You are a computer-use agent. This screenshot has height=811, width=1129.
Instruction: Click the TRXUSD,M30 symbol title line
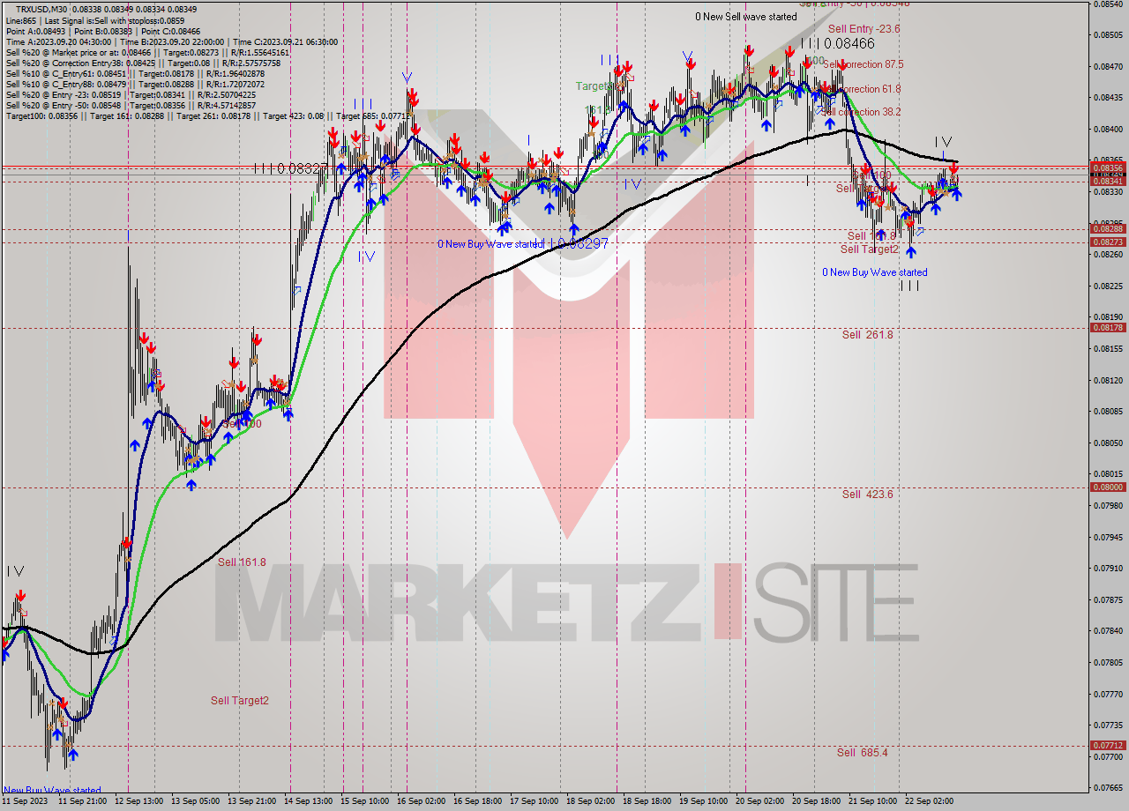pyautogui.click(x=106, y=9)
